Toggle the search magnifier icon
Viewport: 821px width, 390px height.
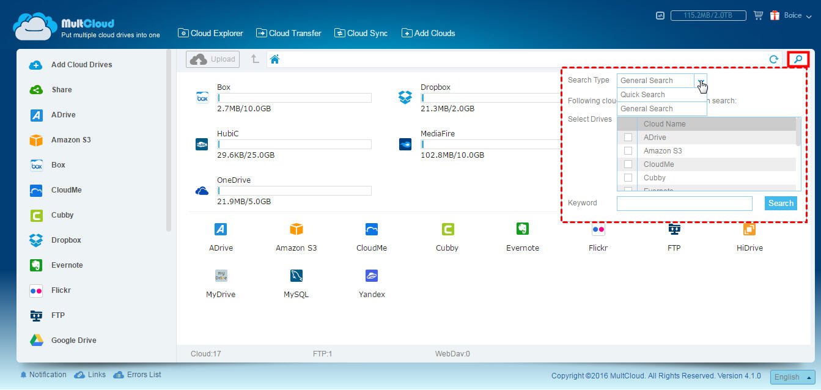click(798, 59)
